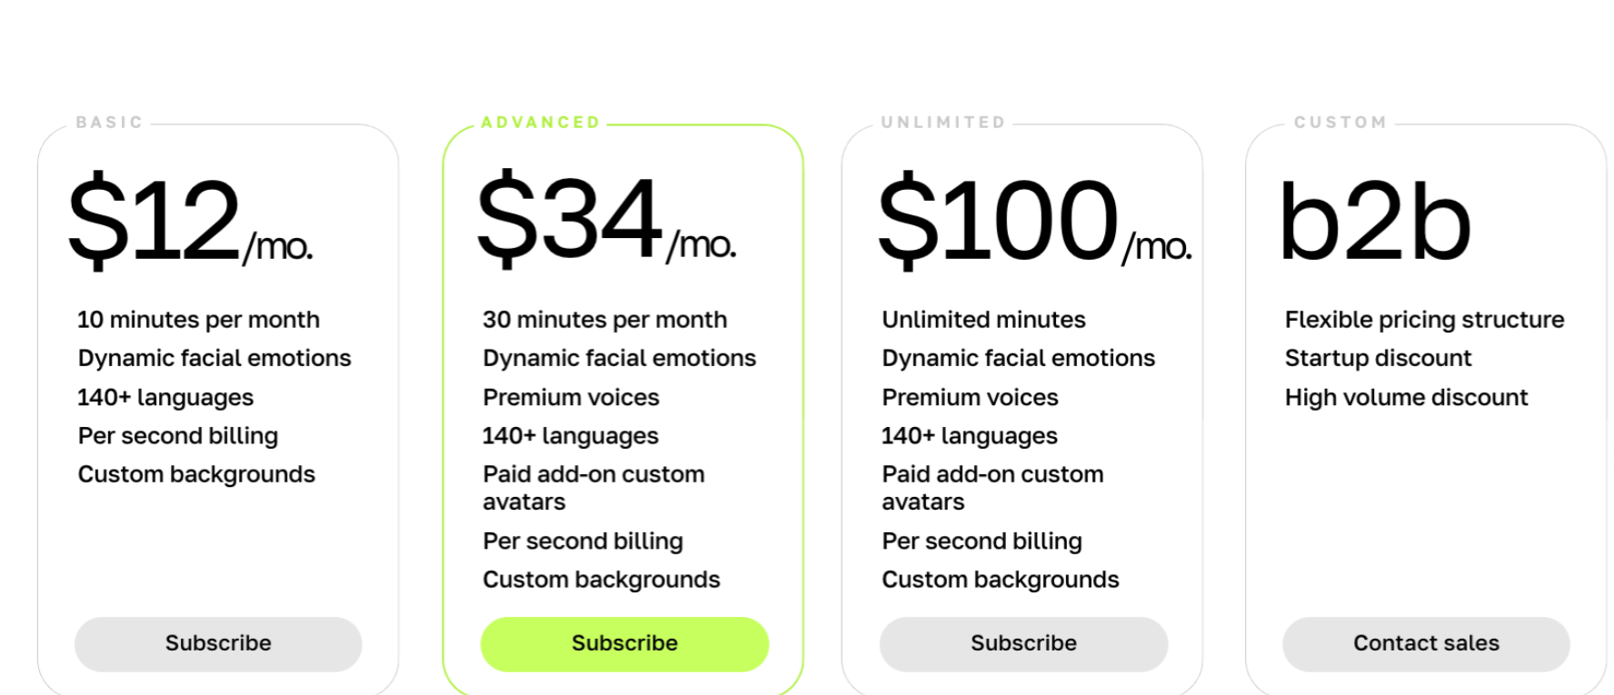Click the UNLIMITED plan heading
Image resolution: width=1614 pixels, height=695 pixels.
943,123
